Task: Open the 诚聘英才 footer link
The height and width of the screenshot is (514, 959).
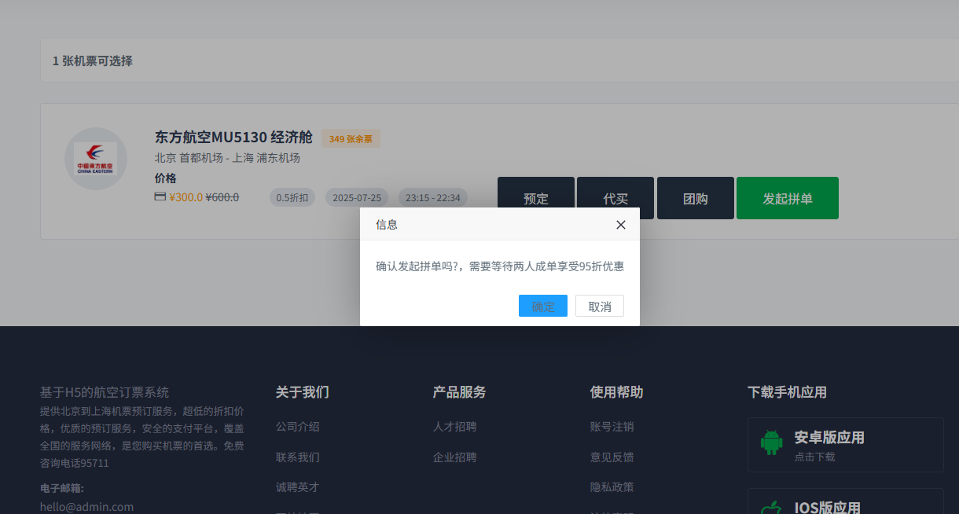Action: tap(298, 486)
